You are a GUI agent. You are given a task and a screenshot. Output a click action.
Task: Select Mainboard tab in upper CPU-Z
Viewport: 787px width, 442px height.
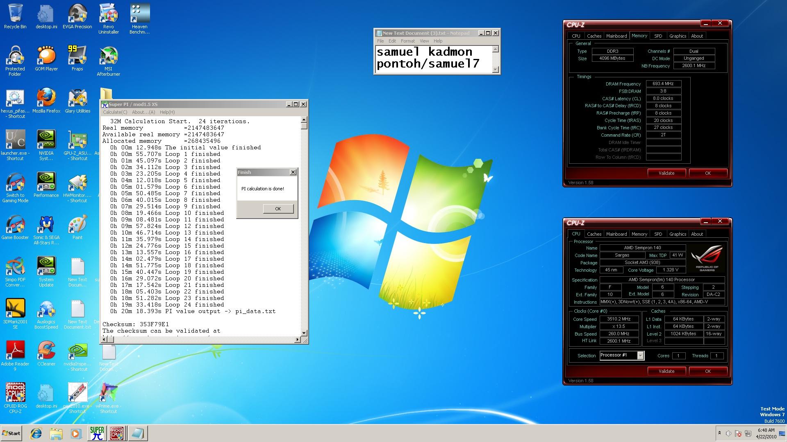coord(616,36)
